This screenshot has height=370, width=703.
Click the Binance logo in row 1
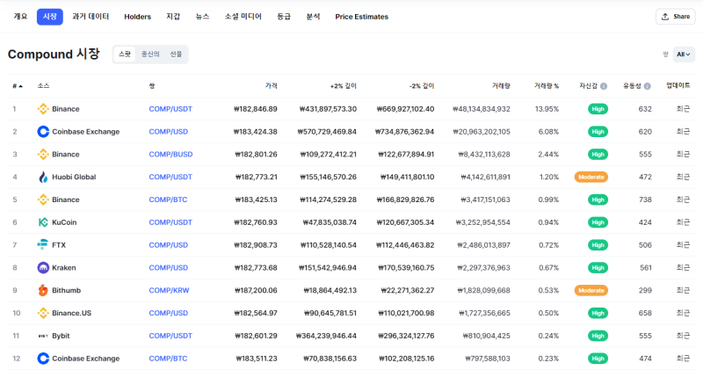point(43,109)
